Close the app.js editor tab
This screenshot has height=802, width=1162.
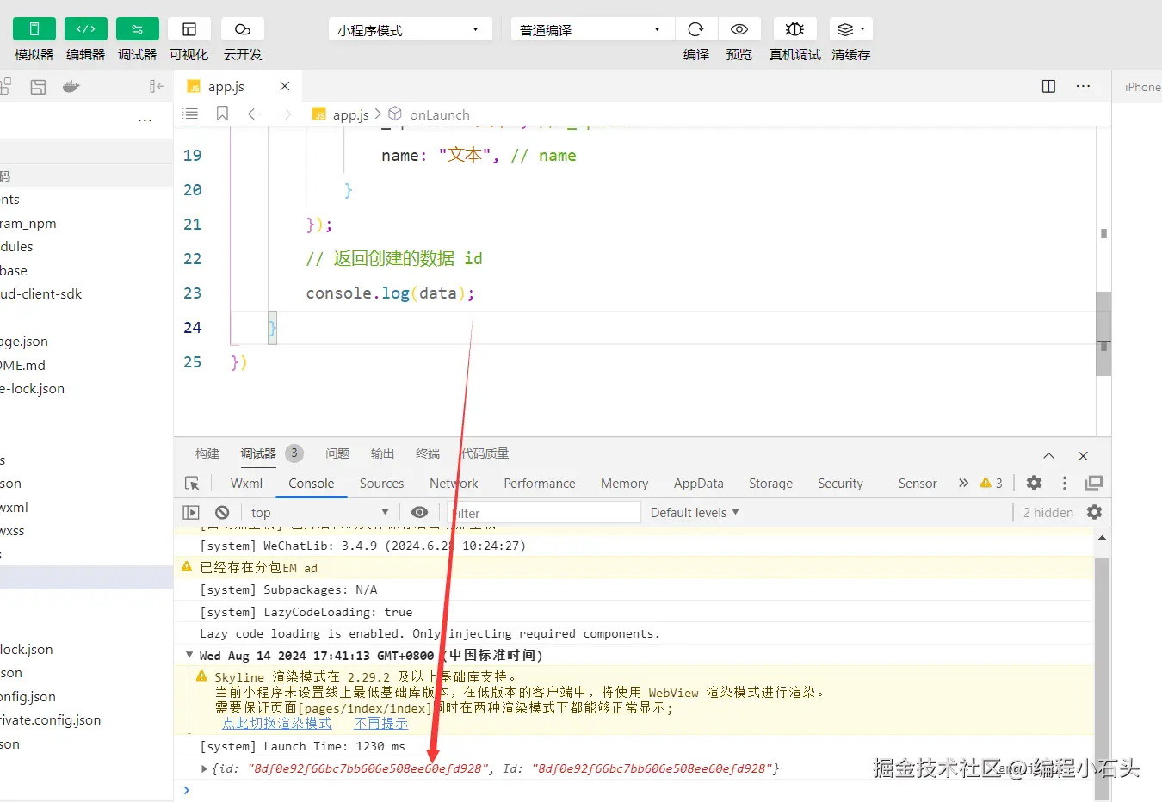click(x=285, y=86)
